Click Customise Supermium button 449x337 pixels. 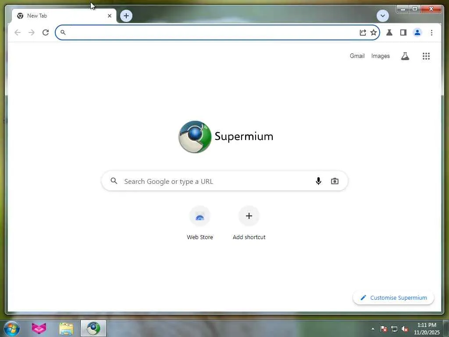[393, 298]
